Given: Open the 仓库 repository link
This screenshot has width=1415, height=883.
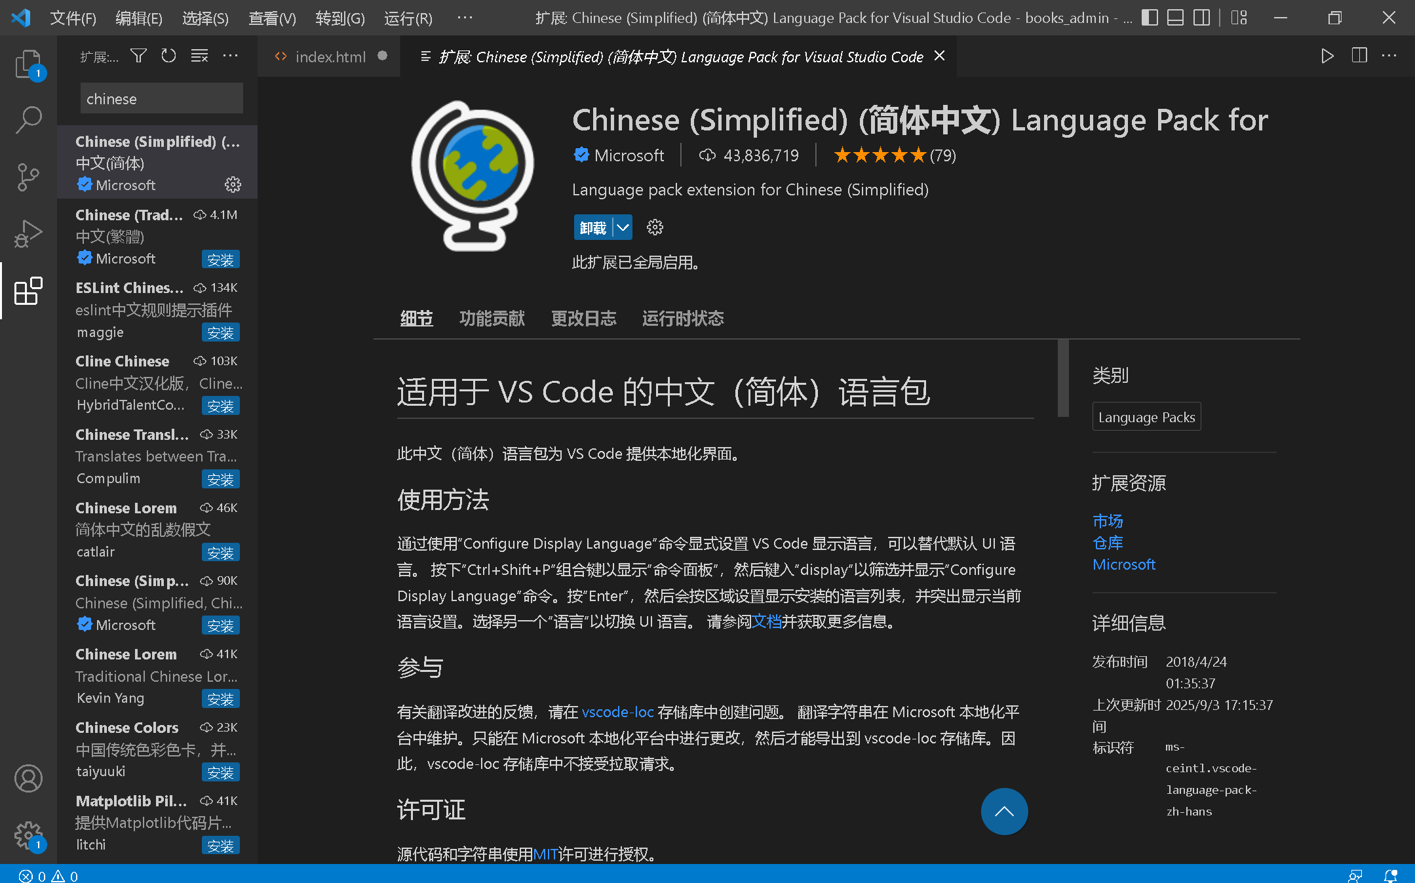Looking at the screenshot, I should click(x=1108, y=543).
